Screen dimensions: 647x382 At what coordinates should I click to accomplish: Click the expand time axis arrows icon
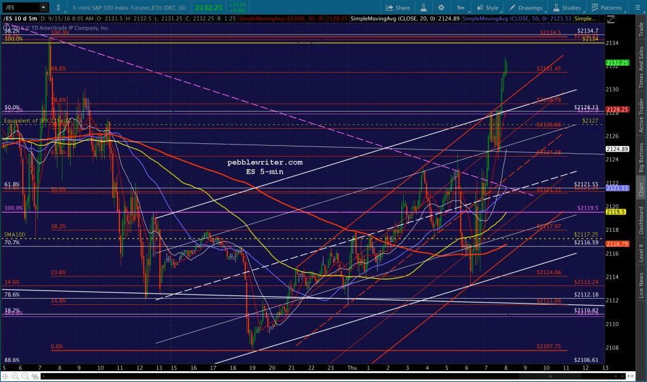(631, 376)
